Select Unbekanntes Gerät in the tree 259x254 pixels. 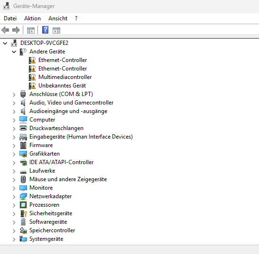click(62, 86)
